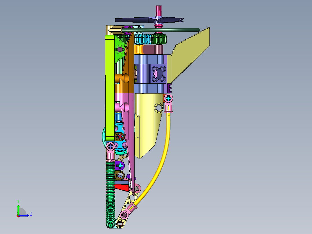Viewport: 312px width, 234px height.
Task: Click the green Y axis of the triad
Action: 18,210
